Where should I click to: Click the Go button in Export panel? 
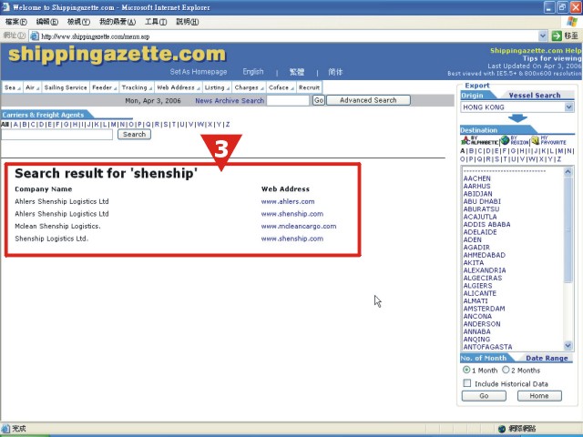[484, 396]
